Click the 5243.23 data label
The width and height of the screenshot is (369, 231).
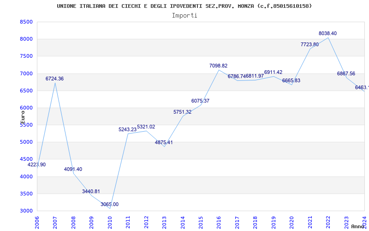[x=128, y=130]
